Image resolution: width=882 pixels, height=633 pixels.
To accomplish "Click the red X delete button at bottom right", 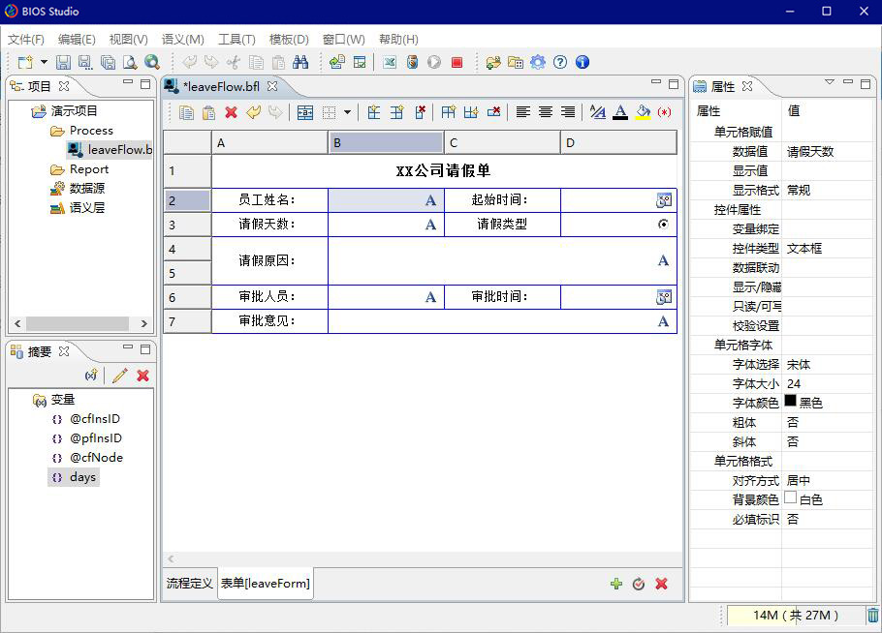I will tap(662, 584).
